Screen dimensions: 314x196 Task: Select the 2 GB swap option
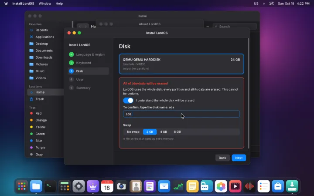[150, 132]
